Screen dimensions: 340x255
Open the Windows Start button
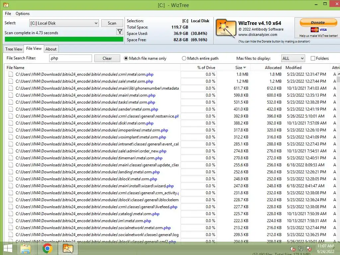[x=8, y=248]
